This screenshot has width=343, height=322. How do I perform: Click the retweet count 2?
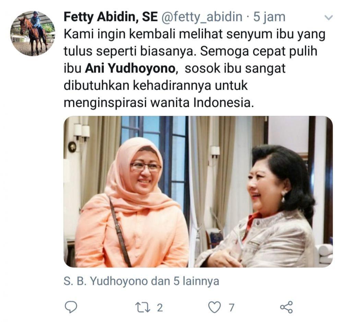(160, 308)
